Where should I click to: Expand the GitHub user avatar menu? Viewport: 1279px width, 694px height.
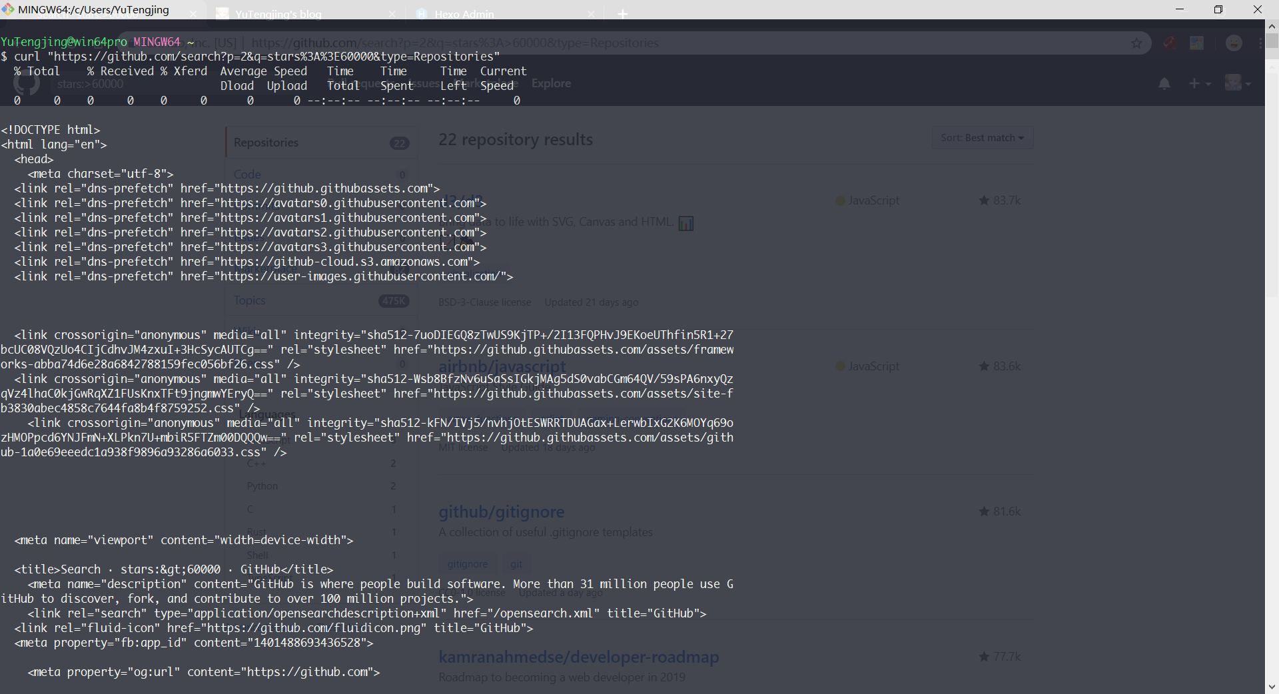click(1238, 83)
